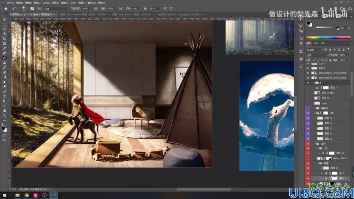Hide layer 图层 16

coord(308,118)
